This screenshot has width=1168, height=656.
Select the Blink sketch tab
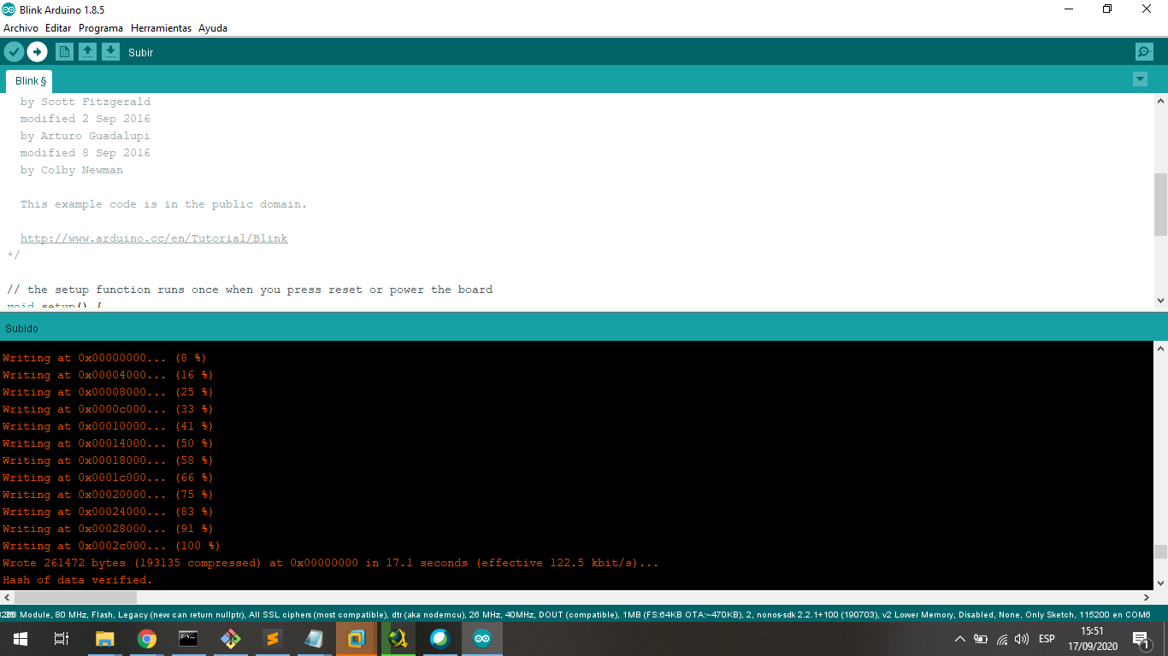[30, 81]
